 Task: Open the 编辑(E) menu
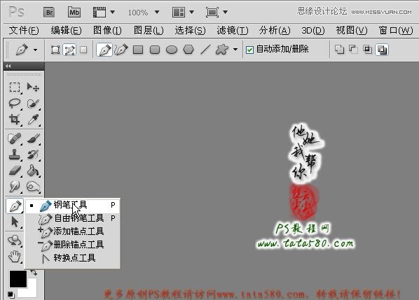coord(66,31)
